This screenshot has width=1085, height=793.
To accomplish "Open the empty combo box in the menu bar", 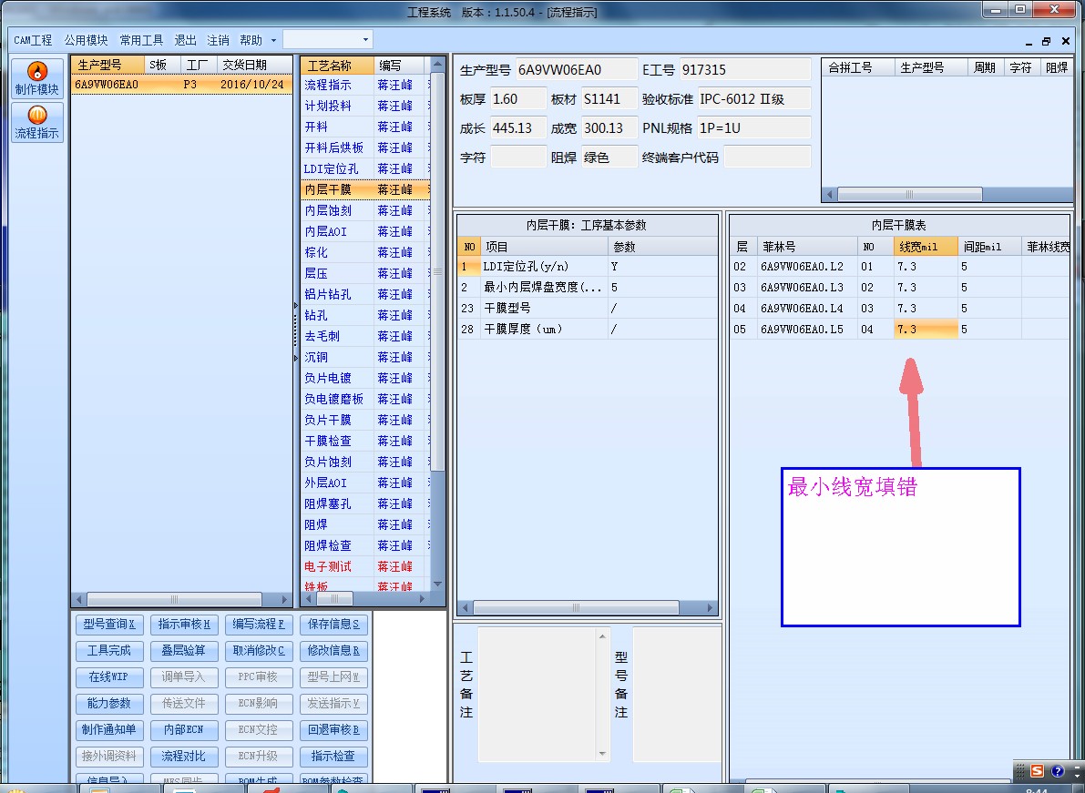I will [328, 39].
